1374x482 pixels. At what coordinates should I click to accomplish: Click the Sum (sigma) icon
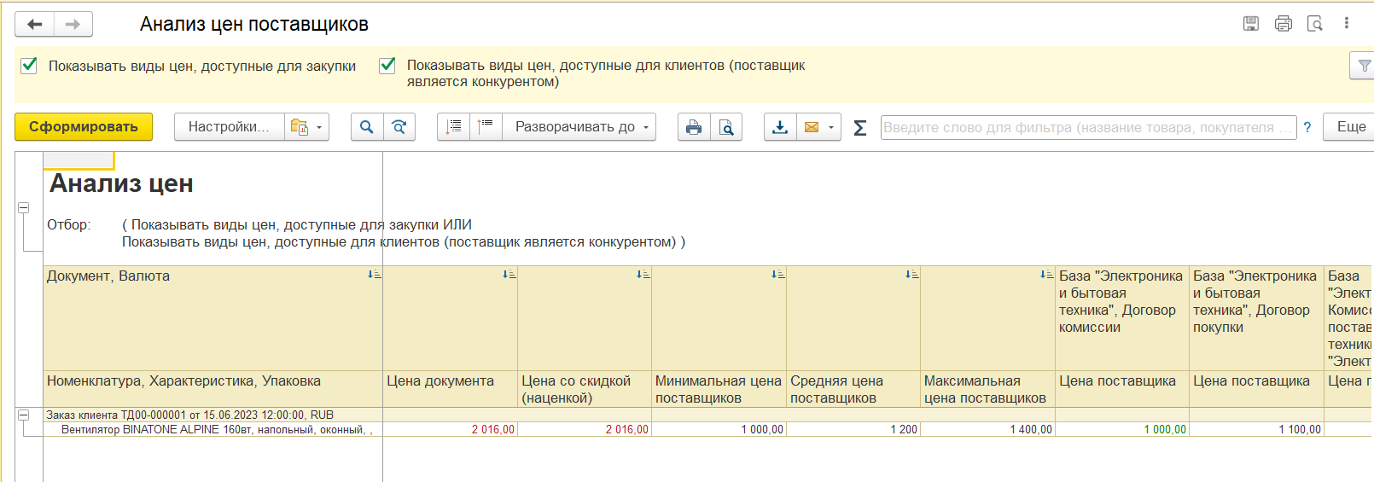(860, 128)
